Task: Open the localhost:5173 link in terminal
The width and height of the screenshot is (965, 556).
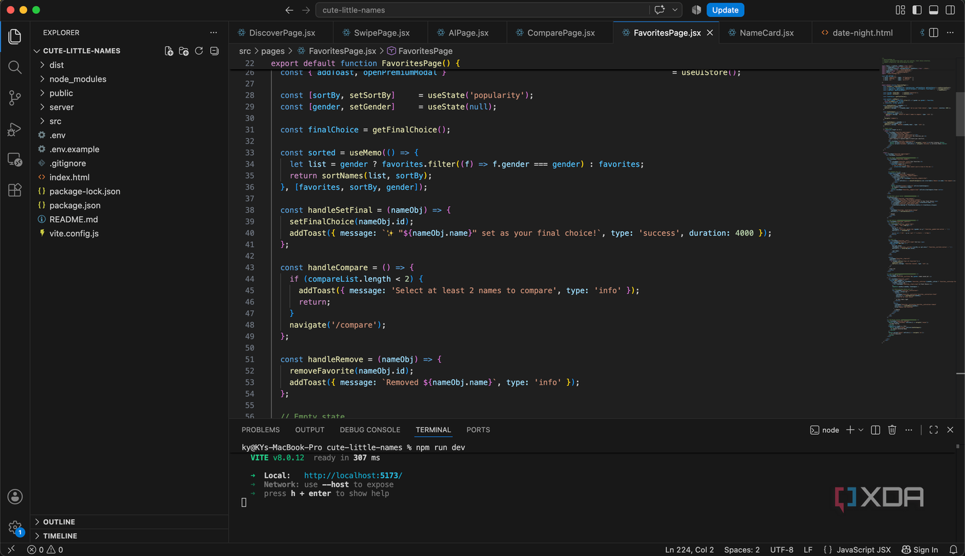Action: click(x=353, y=476)
